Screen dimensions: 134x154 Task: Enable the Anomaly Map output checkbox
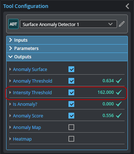pyautogui.click(x=71, y=127)
